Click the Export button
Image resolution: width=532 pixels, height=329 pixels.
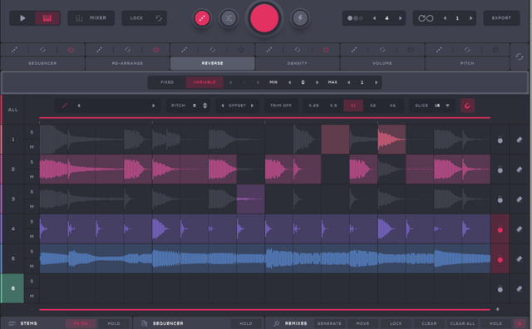pyautogui.click(x=501, y=18)
